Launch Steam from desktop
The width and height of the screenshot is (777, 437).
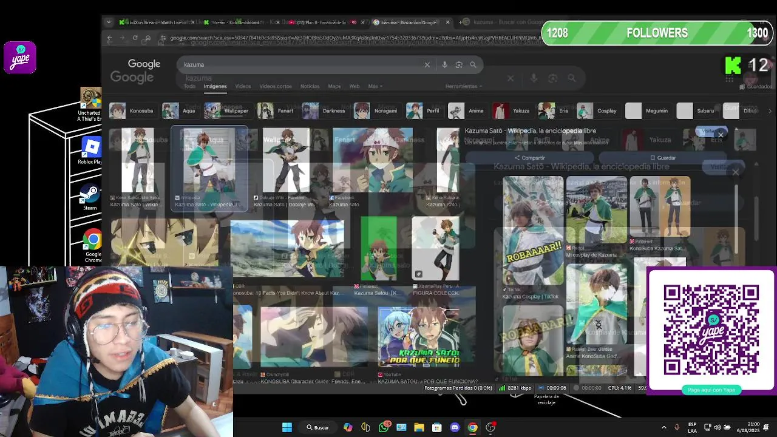point(90,197)
